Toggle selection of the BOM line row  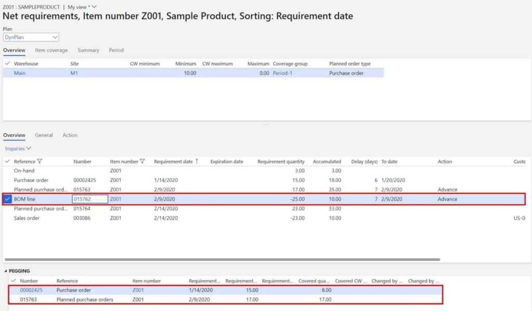7,199
